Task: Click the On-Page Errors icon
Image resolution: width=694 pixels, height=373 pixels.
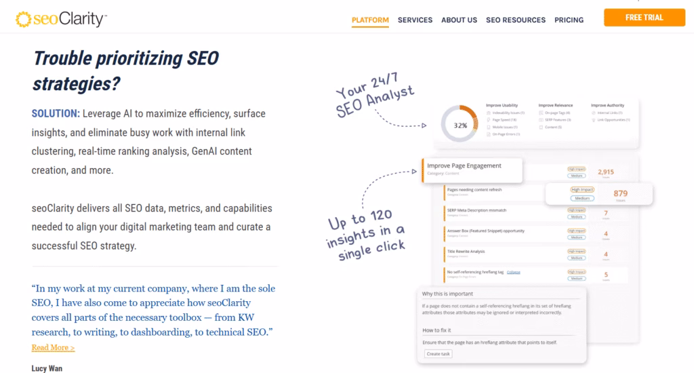Action: pyautogui.click(x=487, y=134)
